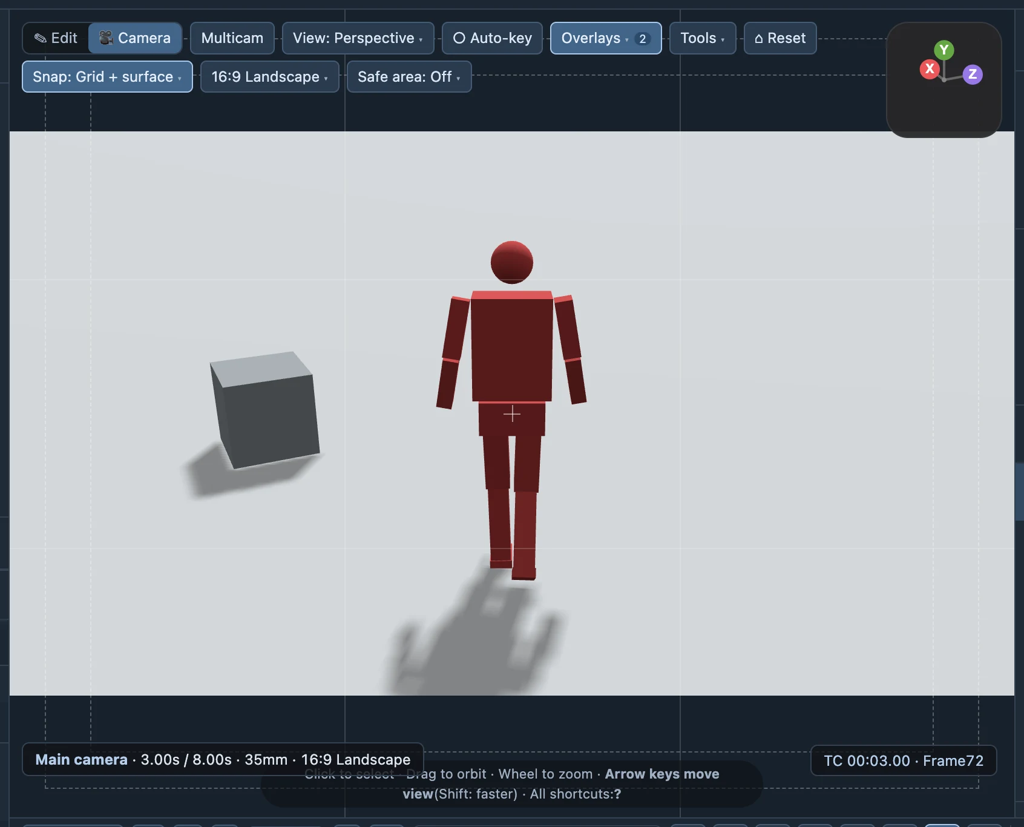This screenshot has width=1024, height=827.
Task: Select the red figure's spherical head
Action: point(512,262)
